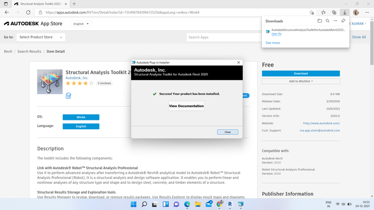Click Show All link
The image size is (374, 210).
click(x=359, y=37)
